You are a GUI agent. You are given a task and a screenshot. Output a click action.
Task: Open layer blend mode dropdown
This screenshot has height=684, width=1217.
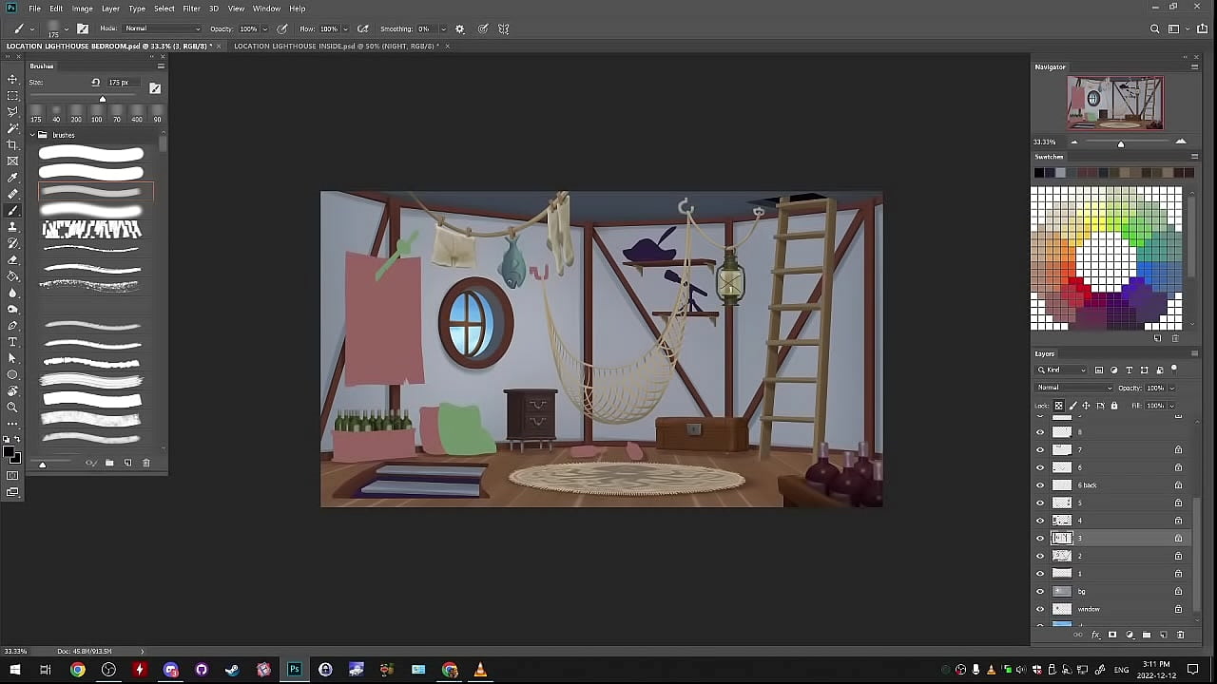1074,388
